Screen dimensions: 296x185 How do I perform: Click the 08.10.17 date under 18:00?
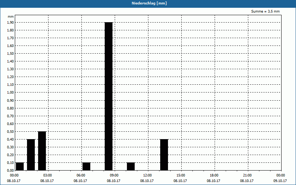pos(213,181)
